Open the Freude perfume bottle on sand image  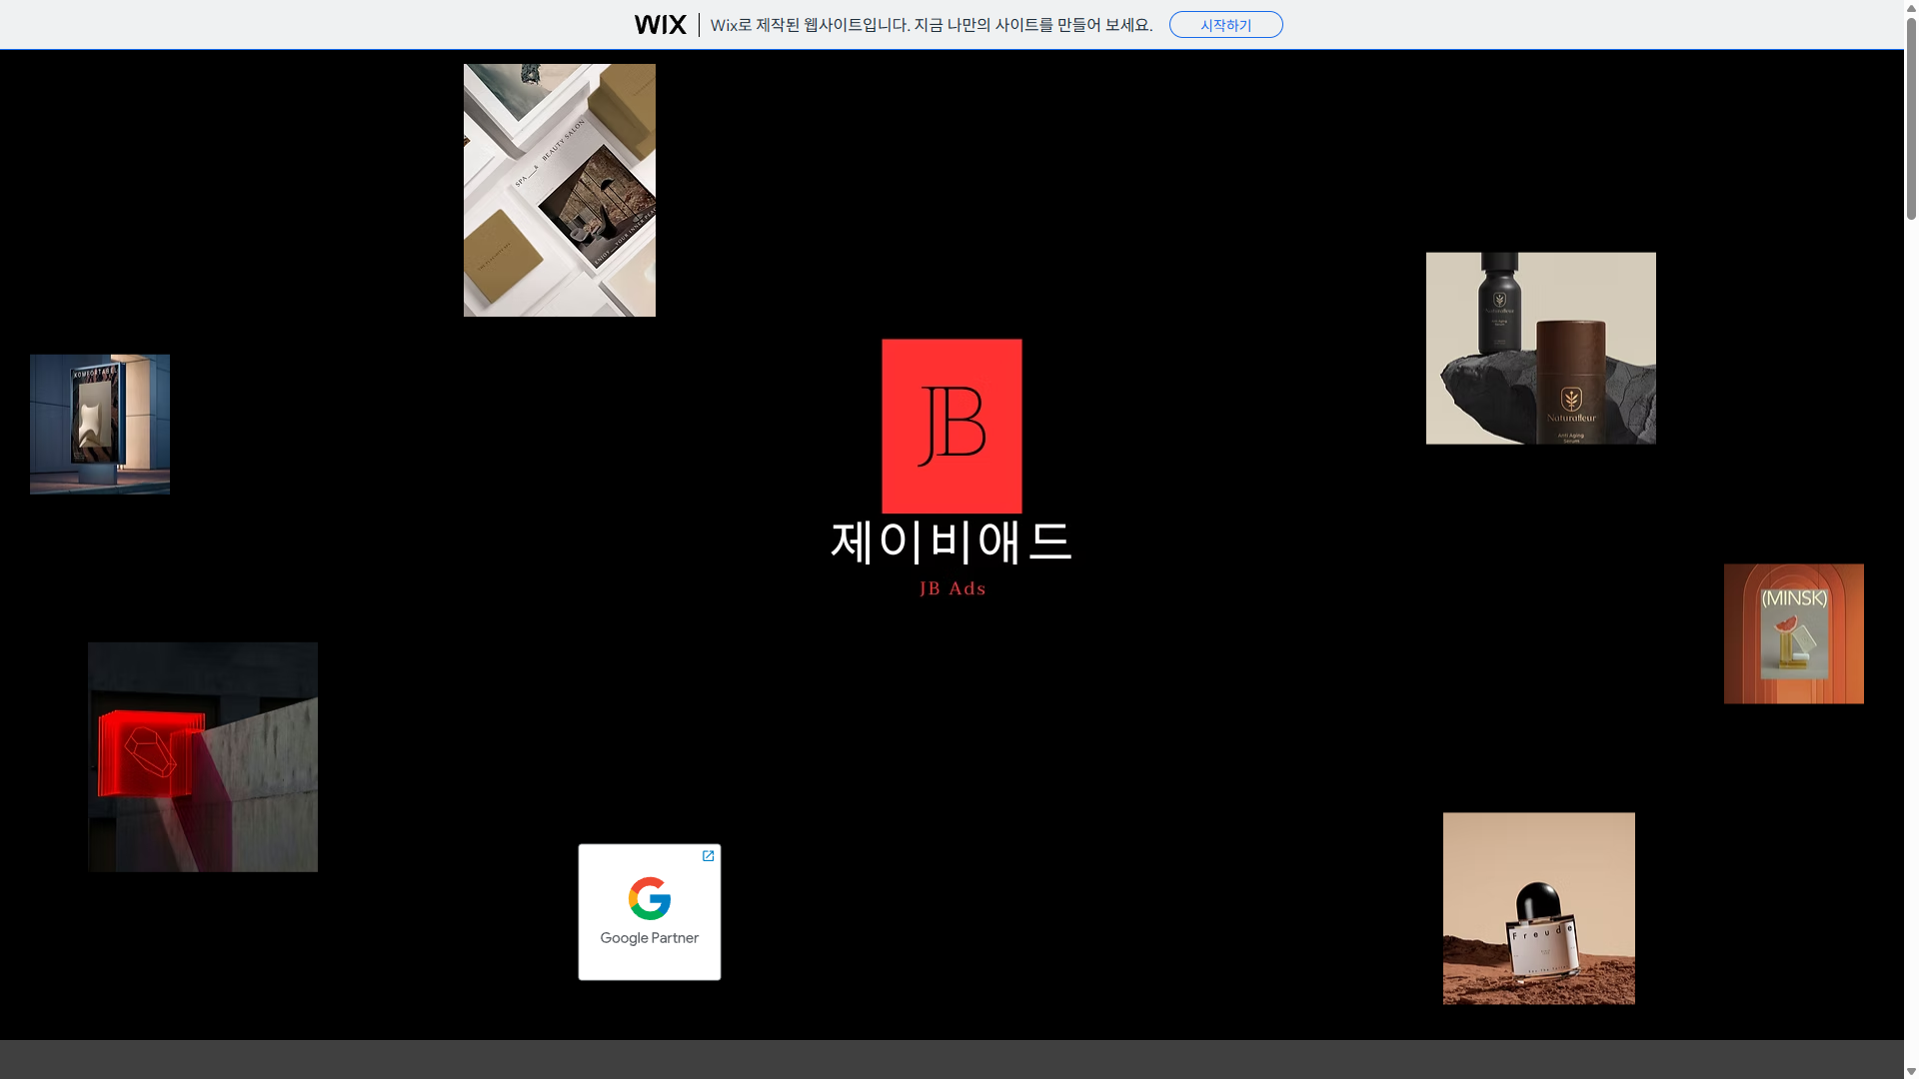[x=1538, y=908]
